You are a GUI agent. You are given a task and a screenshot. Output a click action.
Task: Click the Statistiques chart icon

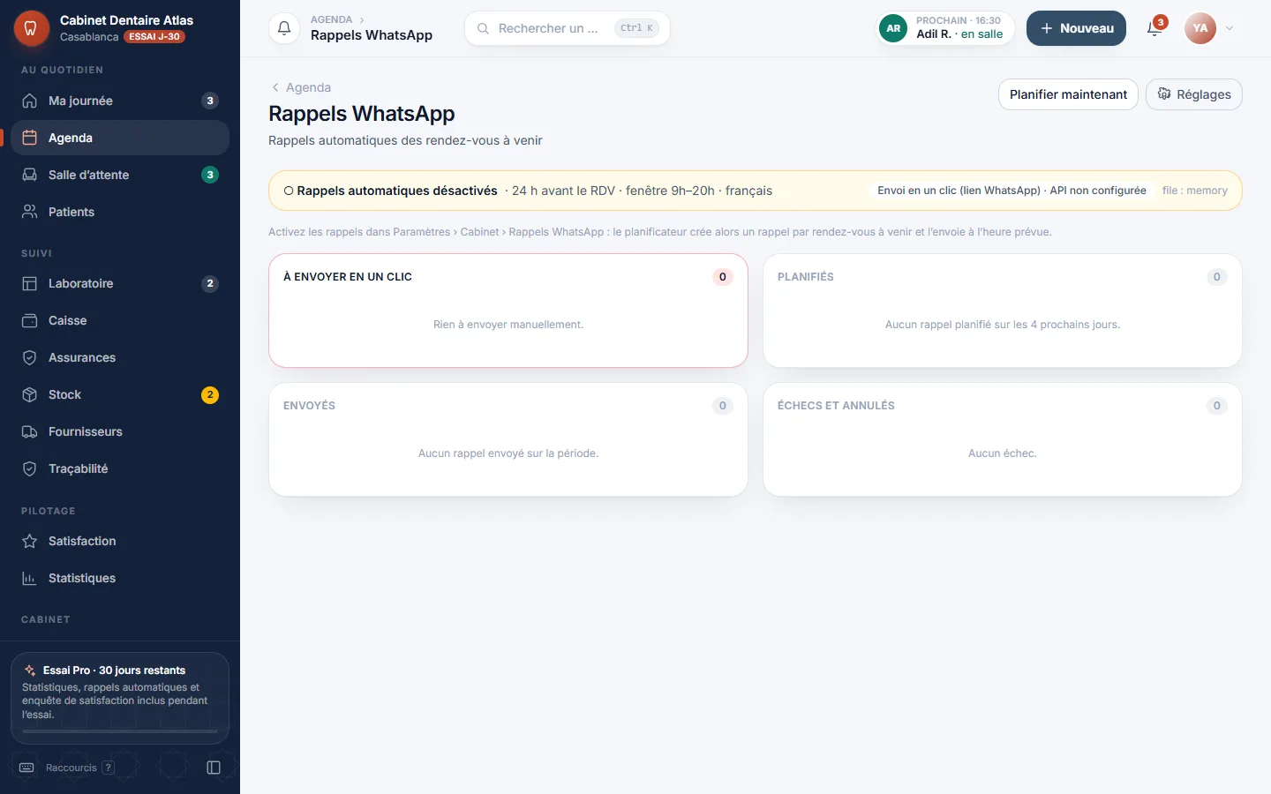pyautogui.click(x=29, y=578)
